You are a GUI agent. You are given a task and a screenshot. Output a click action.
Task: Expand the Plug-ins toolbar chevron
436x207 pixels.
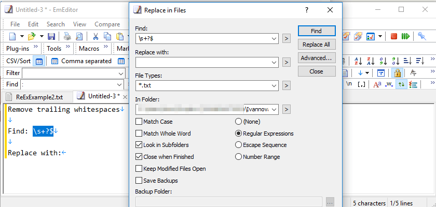36,46
